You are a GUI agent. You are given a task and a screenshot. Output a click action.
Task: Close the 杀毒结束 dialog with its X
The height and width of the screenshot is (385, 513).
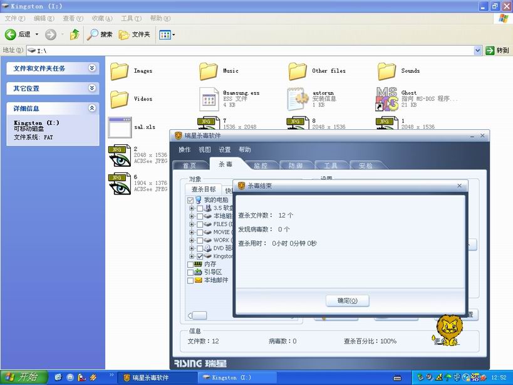(x=459, y=186)
